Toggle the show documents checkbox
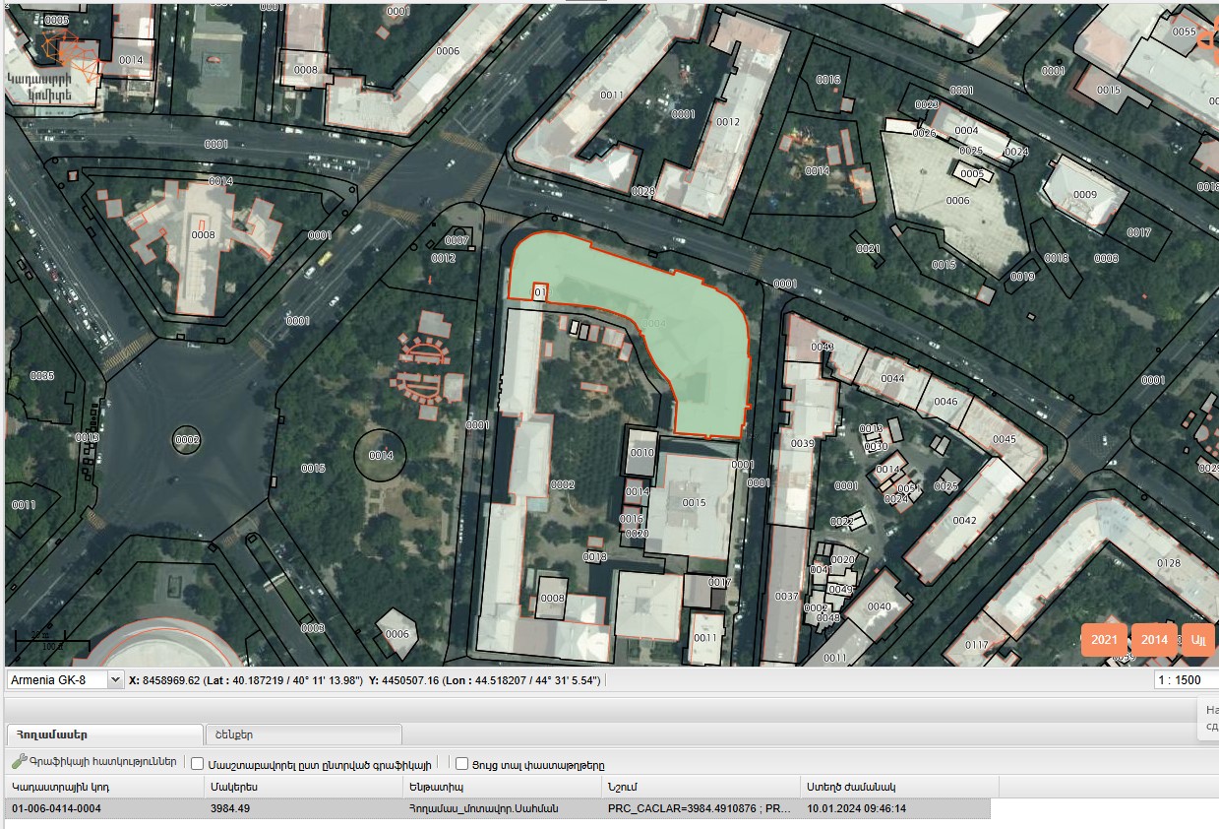This screenshot has height=829, width=1219. 462,763
